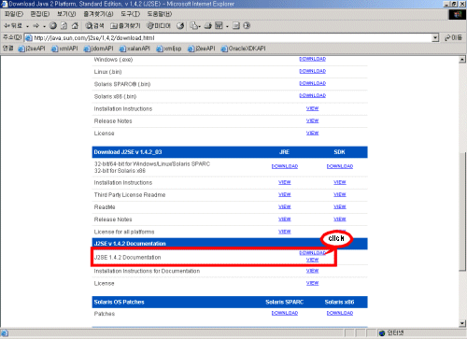Click the 이동 Go button

[453, 38]
